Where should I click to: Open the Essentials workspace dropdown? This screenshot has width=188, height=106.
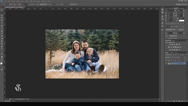181,4
